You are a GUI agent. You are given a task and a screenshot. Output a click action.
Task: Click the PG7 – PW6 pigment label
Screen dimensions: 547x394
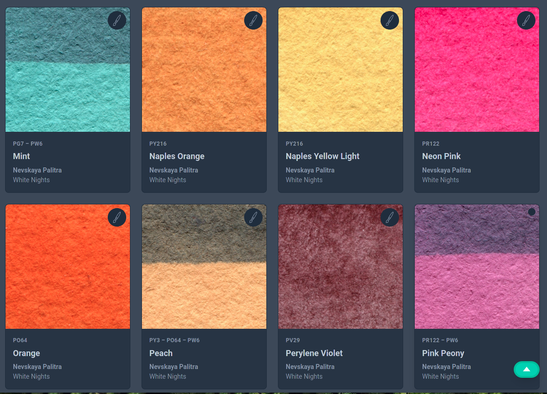click(x=28, y=144)
